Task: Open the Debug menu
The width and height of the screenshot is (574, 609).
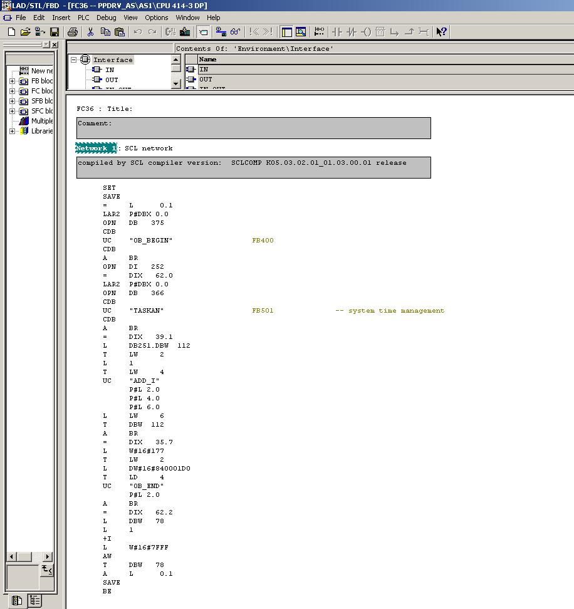Action: pyautogui.click(x=107, y=18)
